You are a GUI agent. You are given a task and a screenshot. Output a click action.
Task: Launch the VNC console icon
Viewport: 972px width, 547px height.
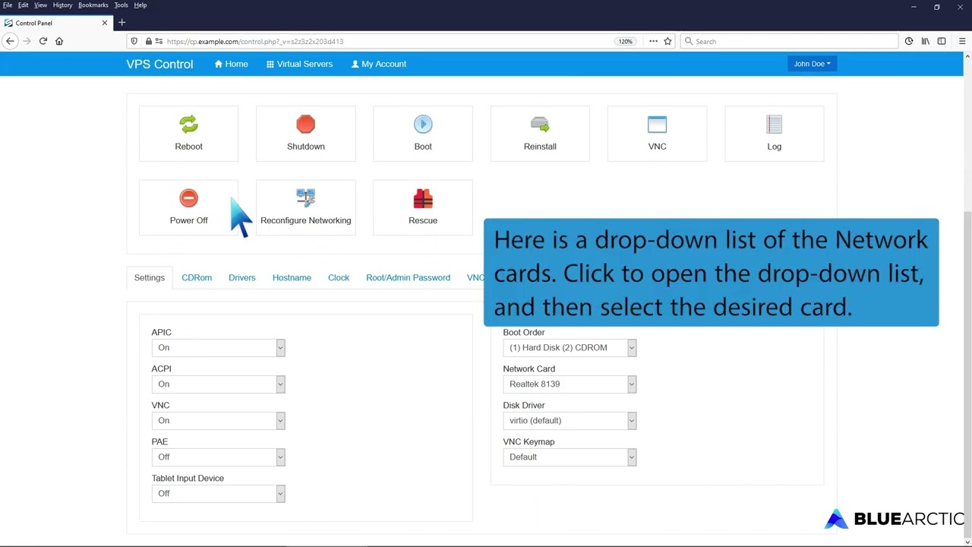(657, 124)
